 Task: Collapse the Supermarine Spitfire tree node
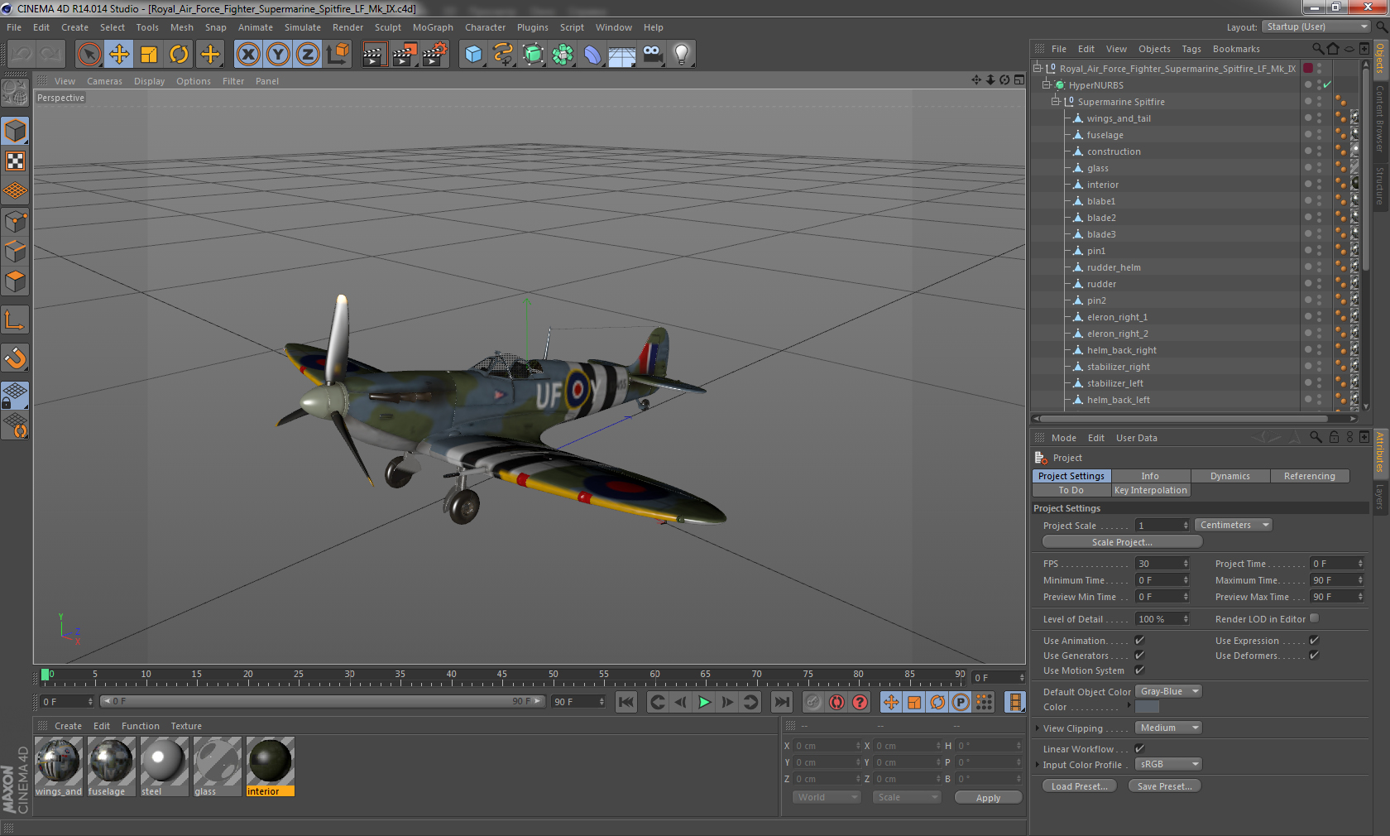point(1056,102)
